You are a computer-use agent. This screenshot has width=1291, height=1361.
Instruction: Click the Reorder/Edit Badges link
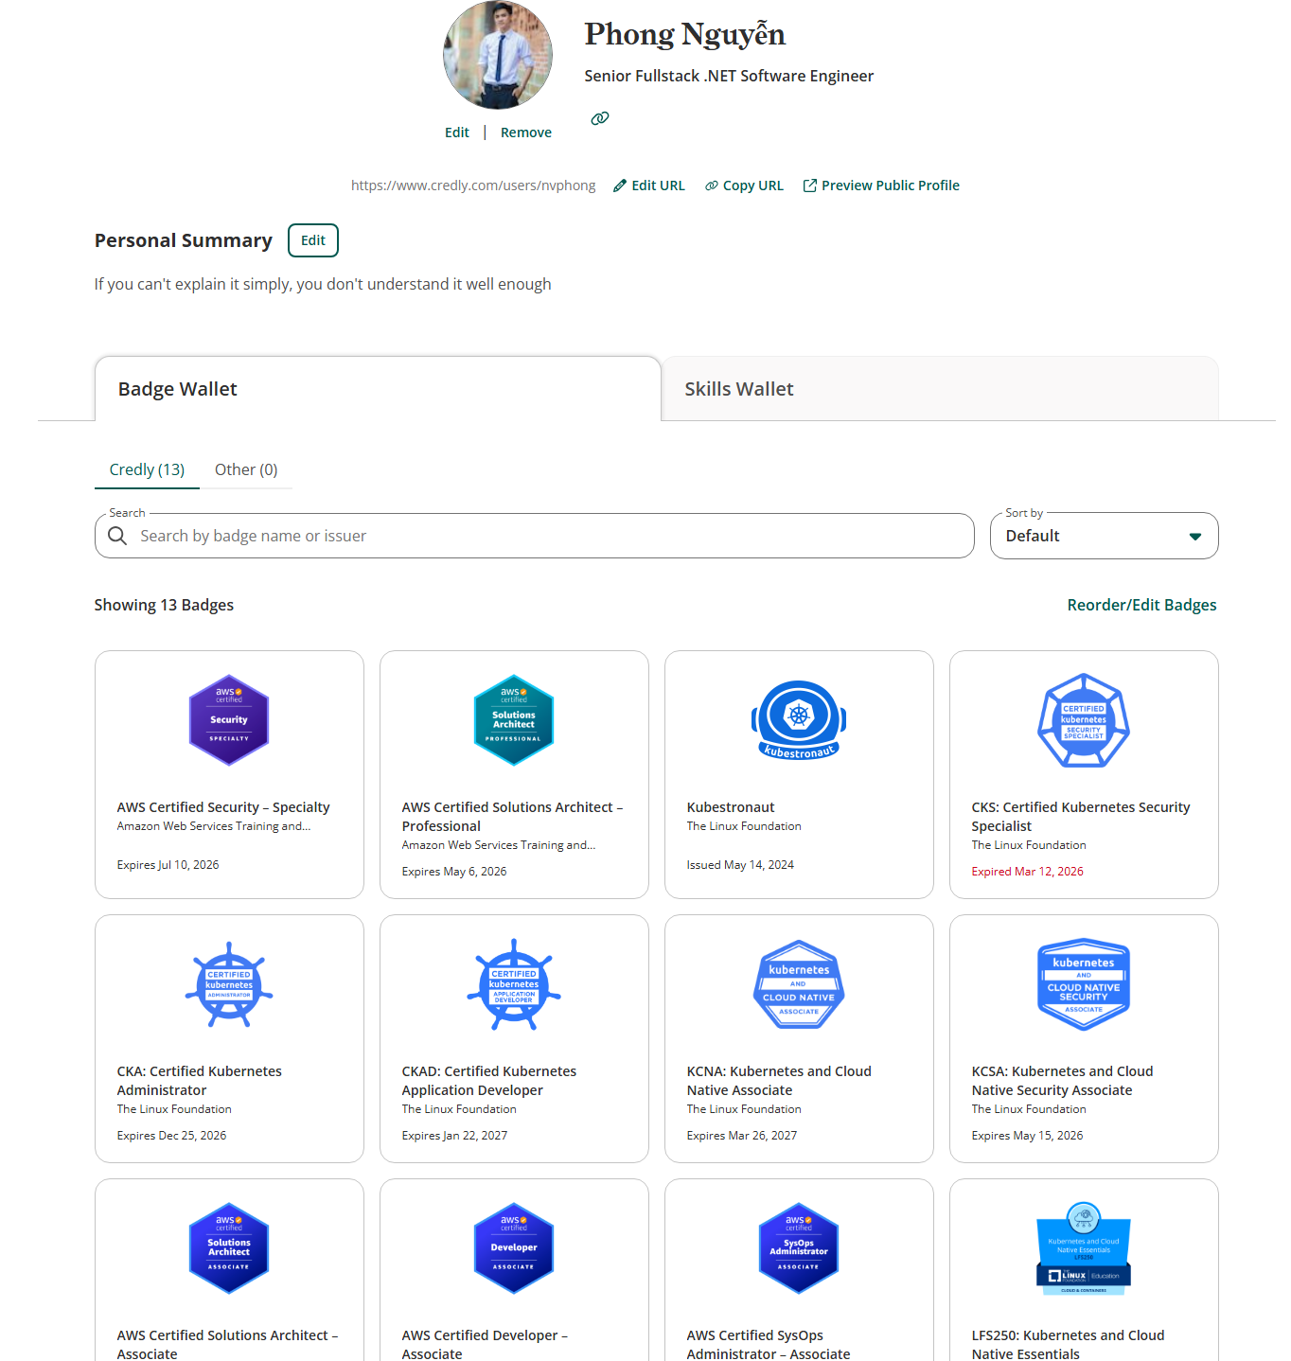click(1141, 605)
